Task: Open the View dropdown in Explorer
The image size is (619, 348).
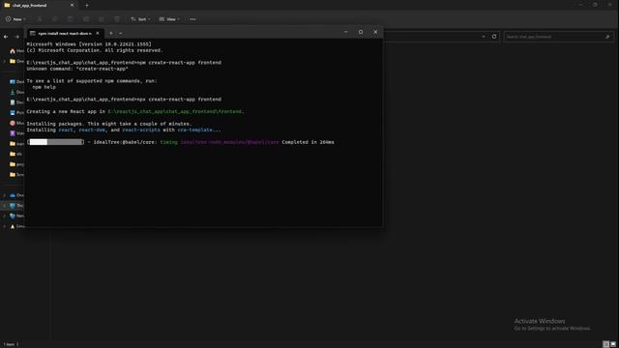Action: click(169, 19)
